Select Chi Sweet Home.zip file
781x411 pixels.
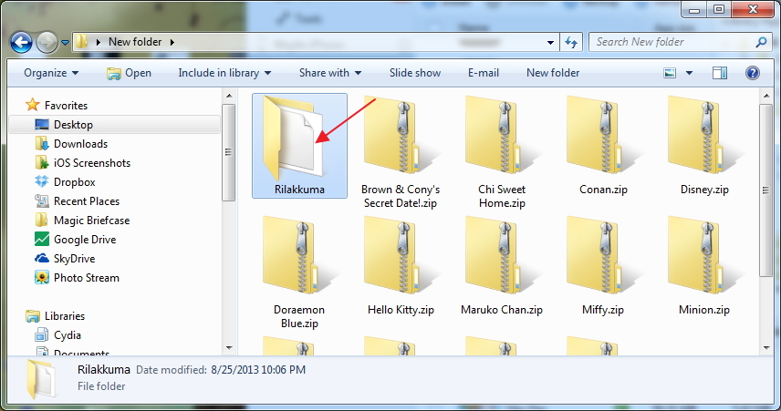point(502,152)
